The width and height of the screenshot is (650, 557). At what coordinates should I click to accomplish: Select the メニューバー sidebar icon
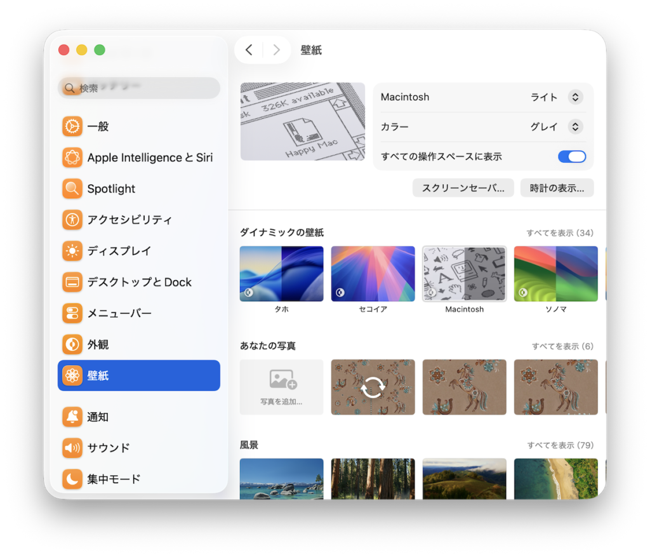[72, 313]
